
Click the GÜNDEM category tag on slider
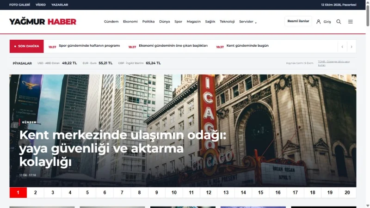coord(29,122)
